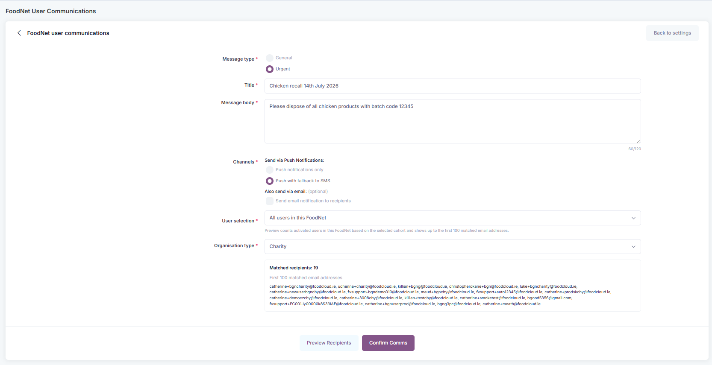Open the All users in this FoodNet dropdown
The image size is (712, 365).
pyautogui.click(x=453, y=218)
